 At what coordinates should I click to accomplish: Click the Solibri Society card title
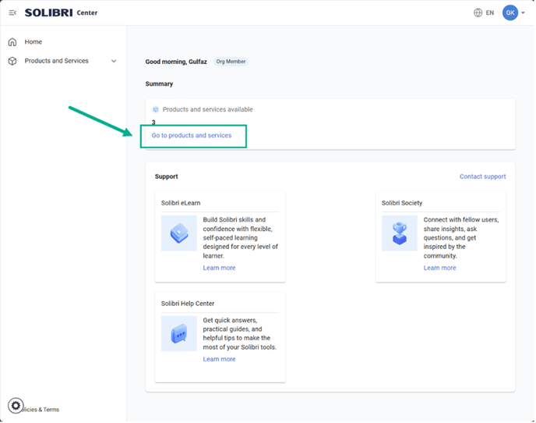tap(402, 203)
